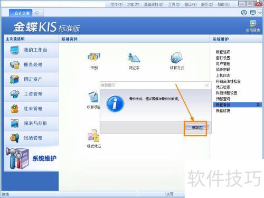Click the double chevron on 账套备份
Screen dimensions: 264x198
258,105
